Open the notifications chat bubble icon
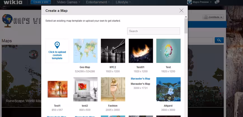The width and height of the screenshot is (243, 117). [x=217, y=2]
